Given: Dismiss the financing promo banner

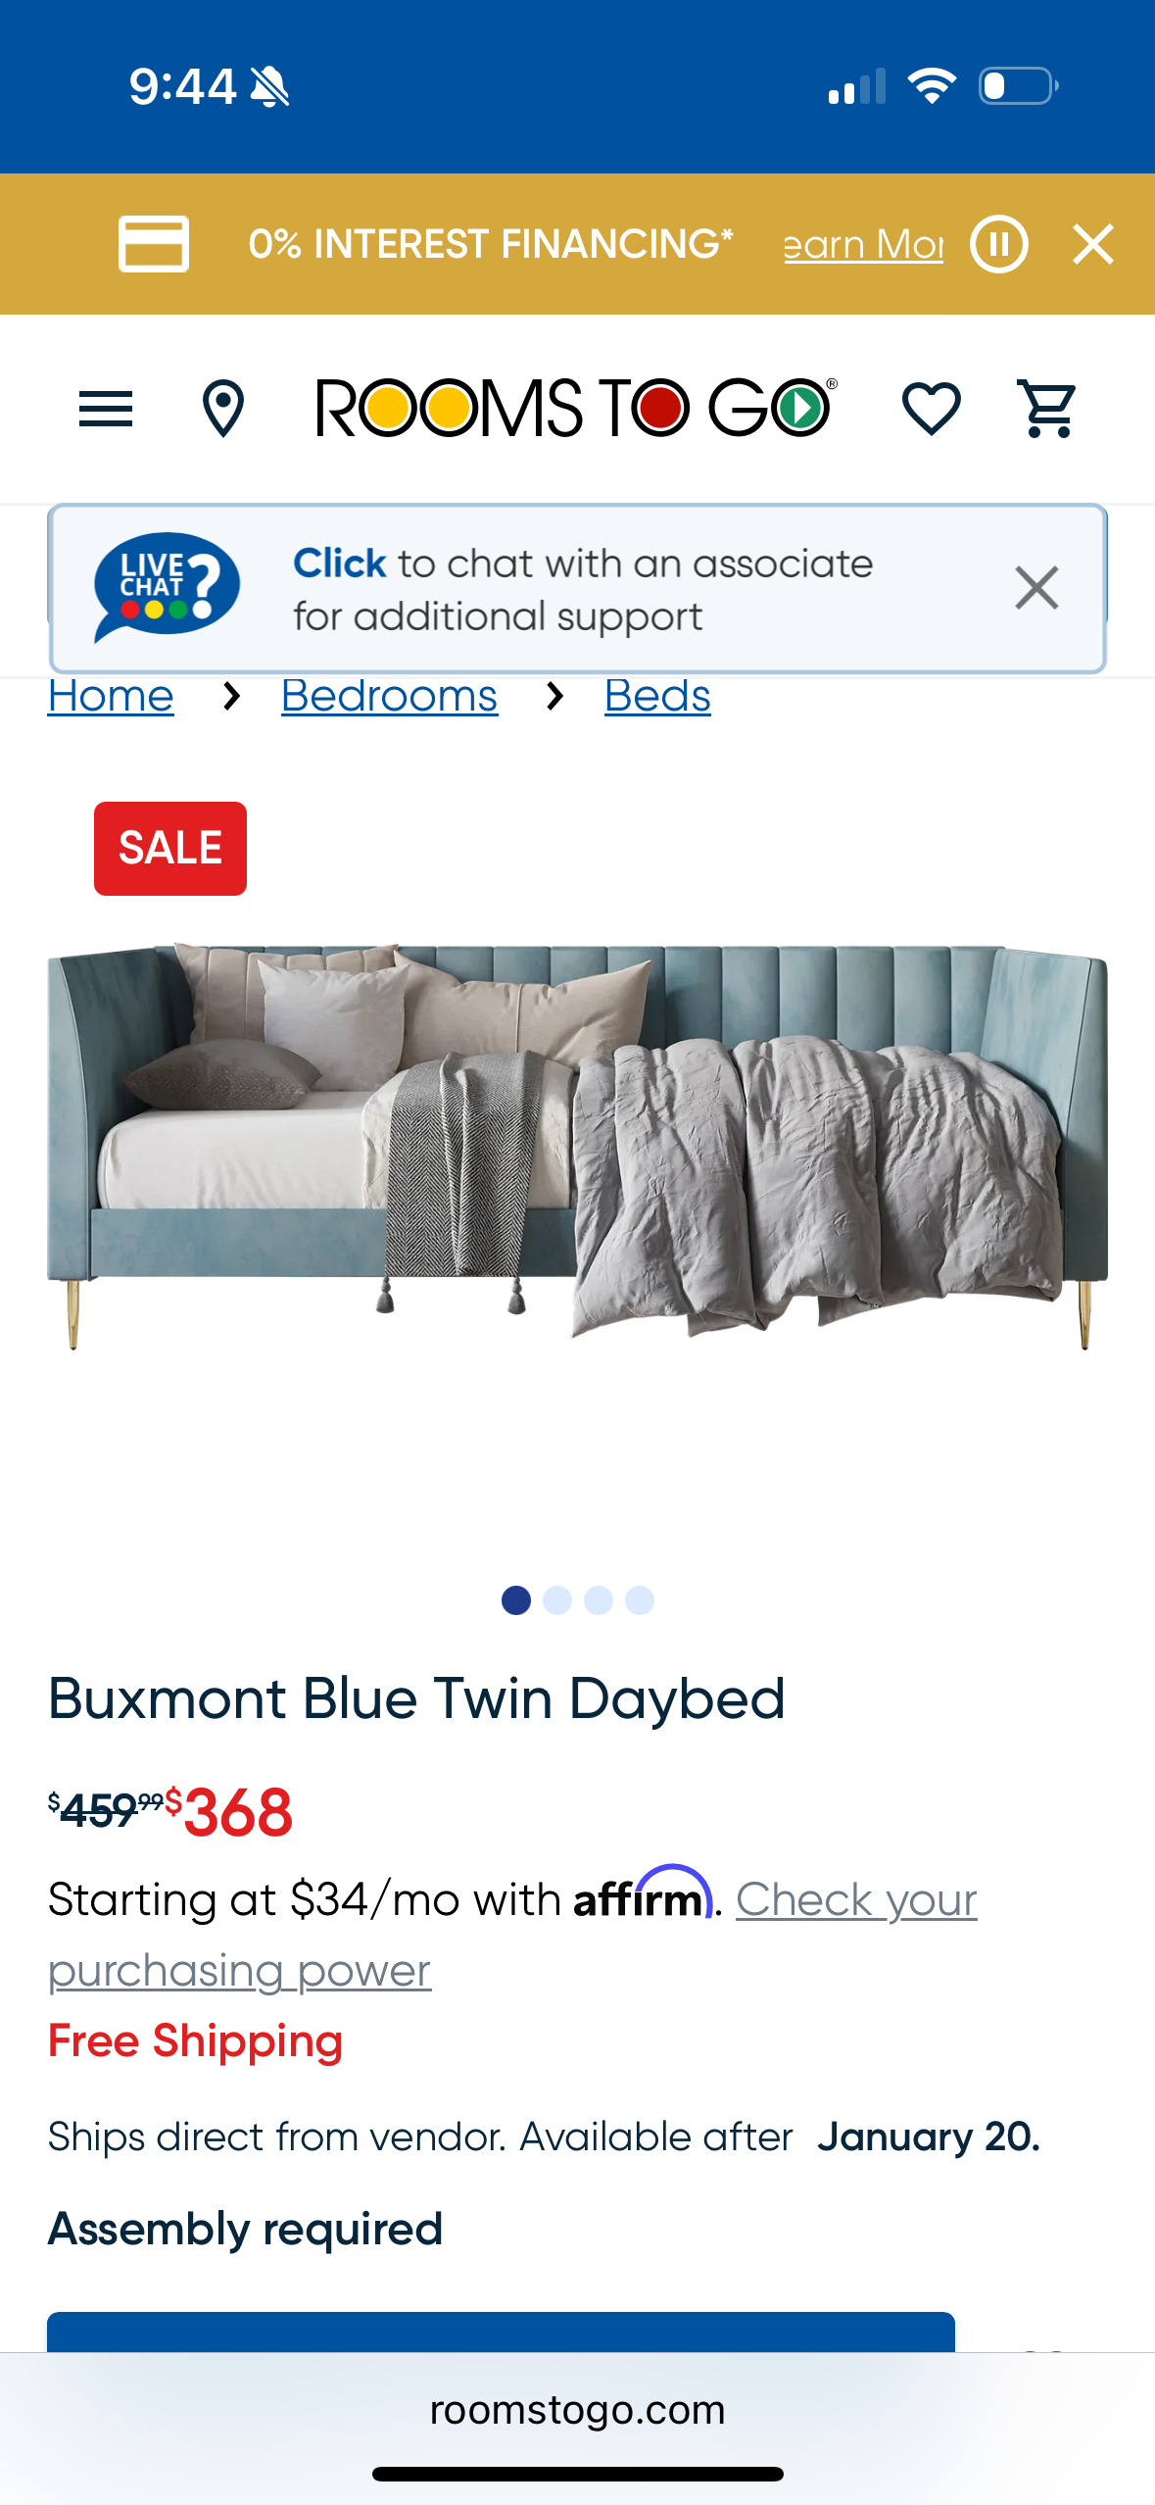Looking at the screenshot, I should (x=1093, y=244).
